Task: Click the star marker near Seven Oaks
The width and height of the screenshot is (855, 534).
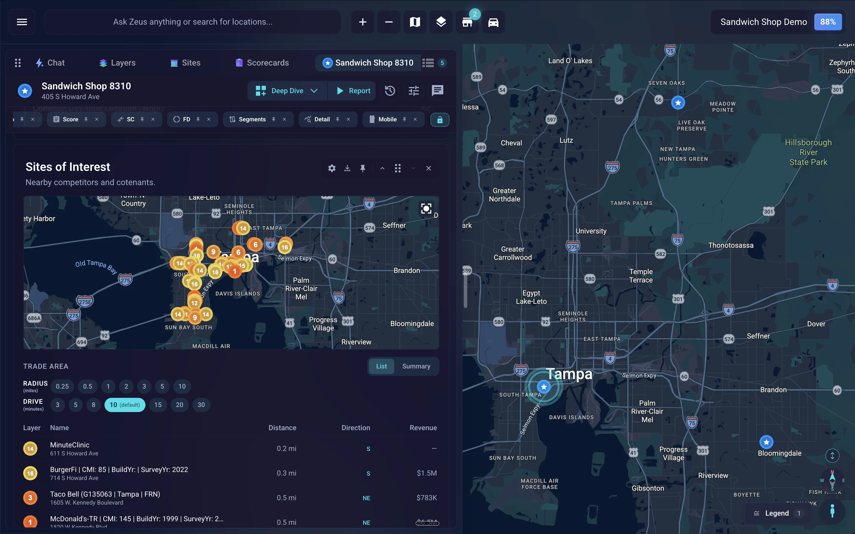Action: [678, 103]
